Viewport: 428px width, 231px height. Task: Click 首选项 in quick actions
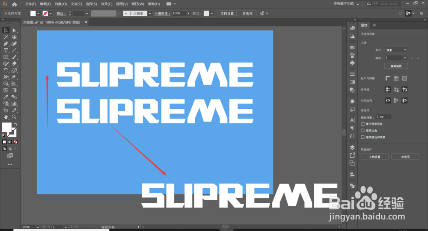point(405,157)
